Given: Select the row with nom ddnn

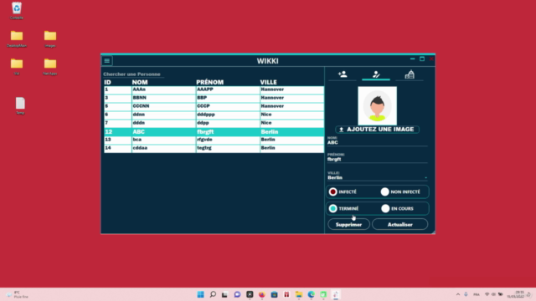Looking at the screenshot, I should pyautogui.click(x=214, y=115).
